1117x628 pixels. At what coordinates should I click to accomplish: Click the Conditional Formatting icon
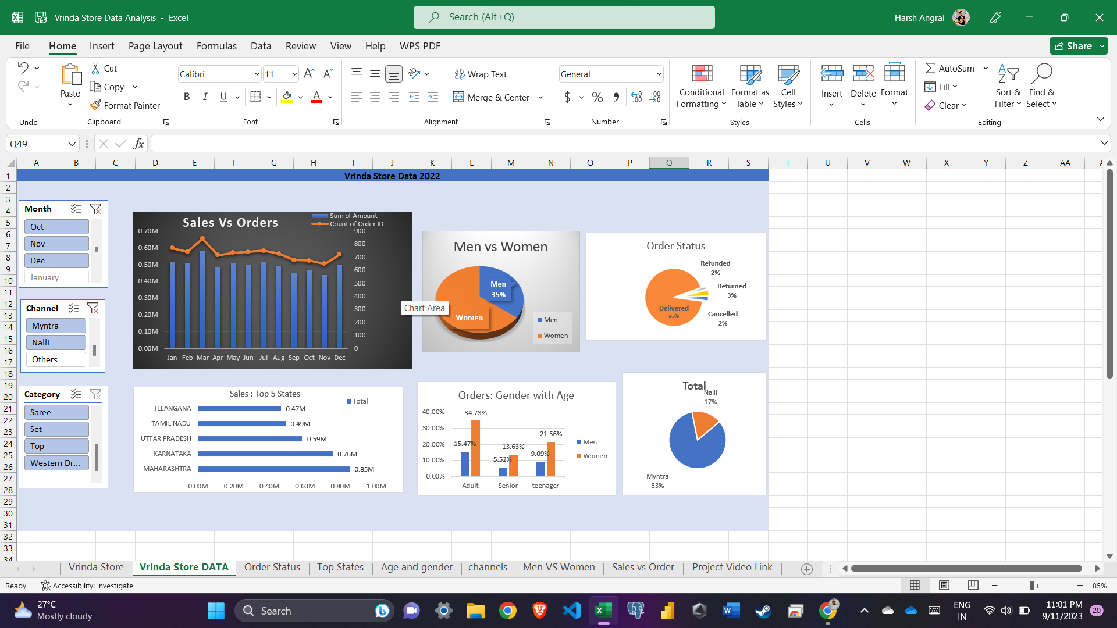pos(702,74)
